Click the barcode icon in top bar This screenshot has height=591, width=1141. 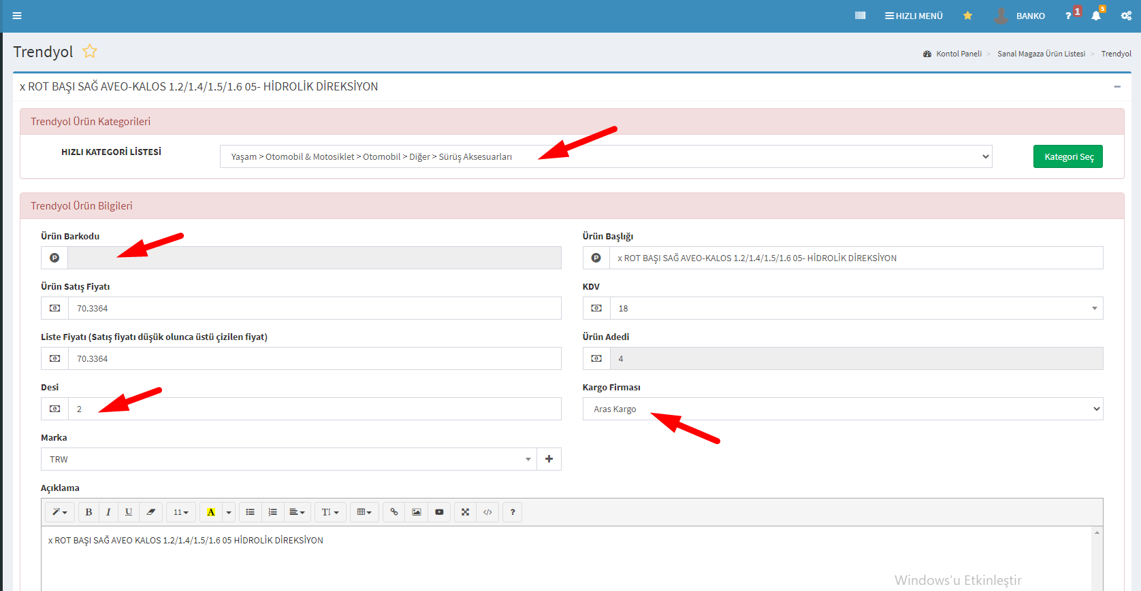point(861,16)
